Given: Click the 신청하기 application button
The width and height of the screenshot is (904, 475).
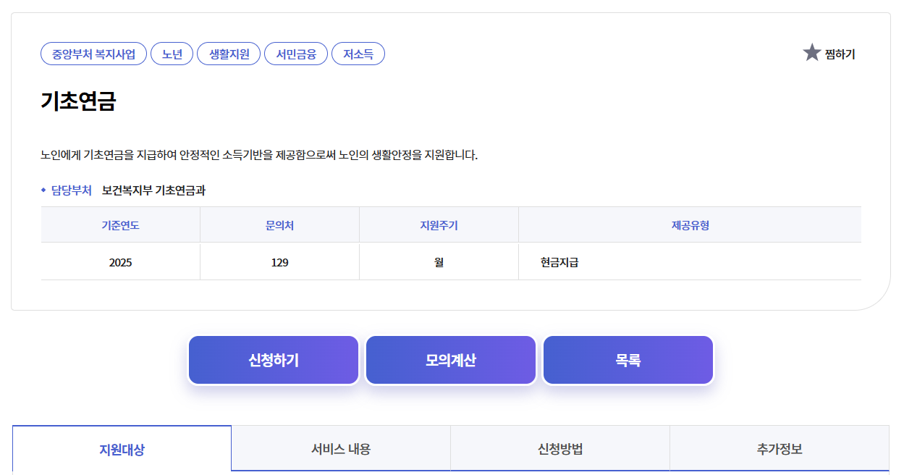Looking at the screenshot, I should click(x=273, y=359).
